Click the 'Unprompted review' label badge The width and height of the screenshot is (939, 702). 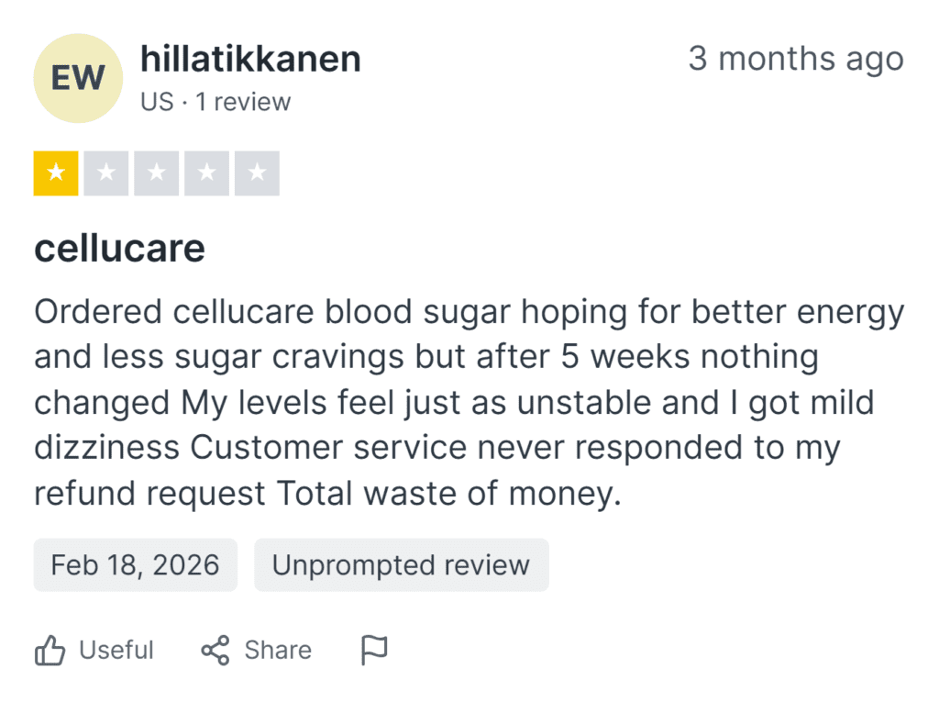402,564
